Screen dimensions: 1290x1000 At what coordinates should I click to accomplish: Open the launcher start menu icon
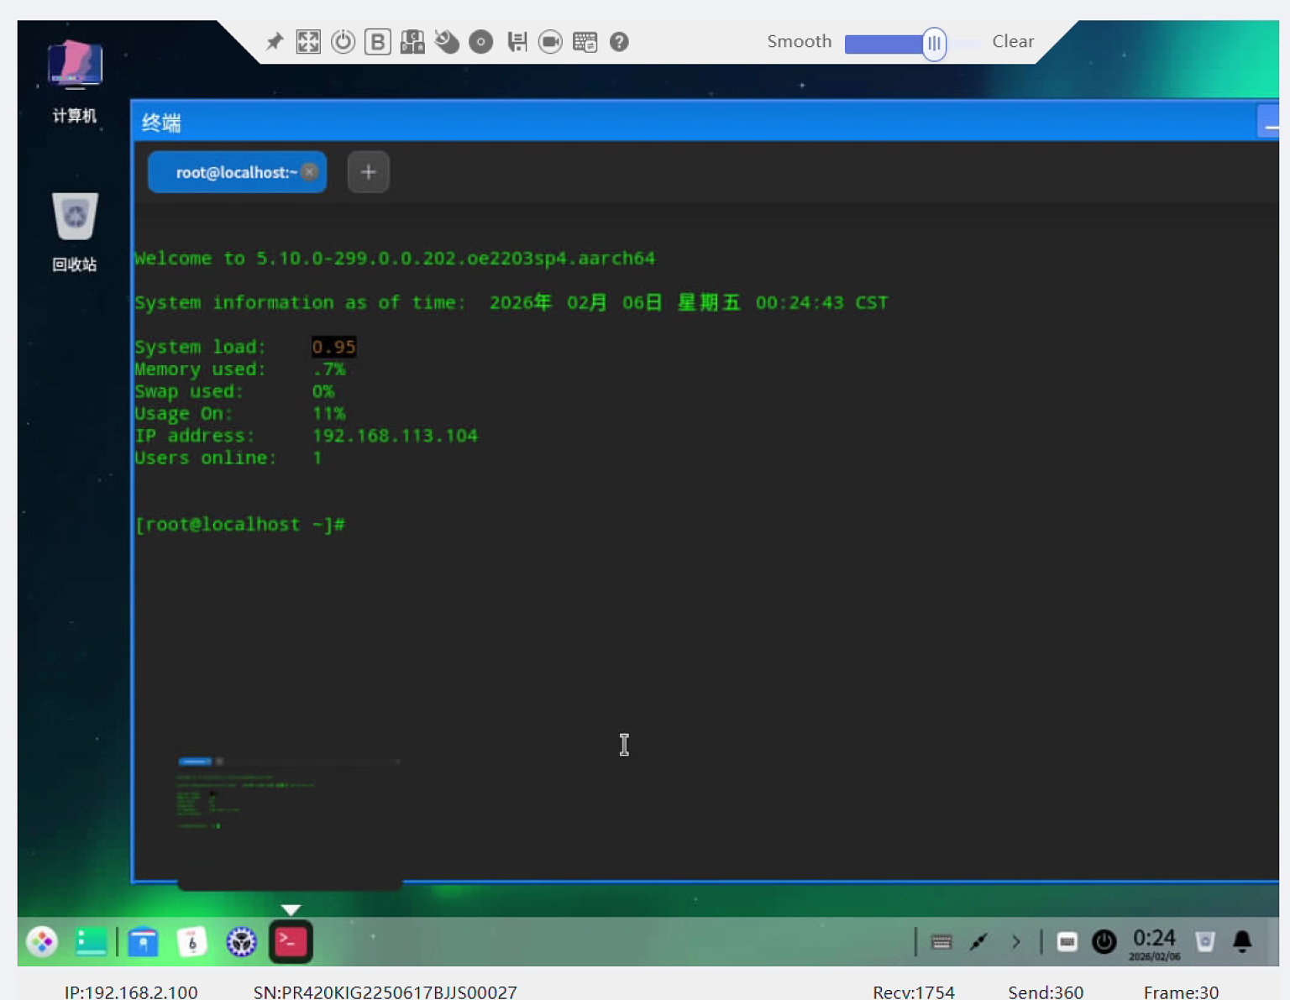[x=42, y=942]
